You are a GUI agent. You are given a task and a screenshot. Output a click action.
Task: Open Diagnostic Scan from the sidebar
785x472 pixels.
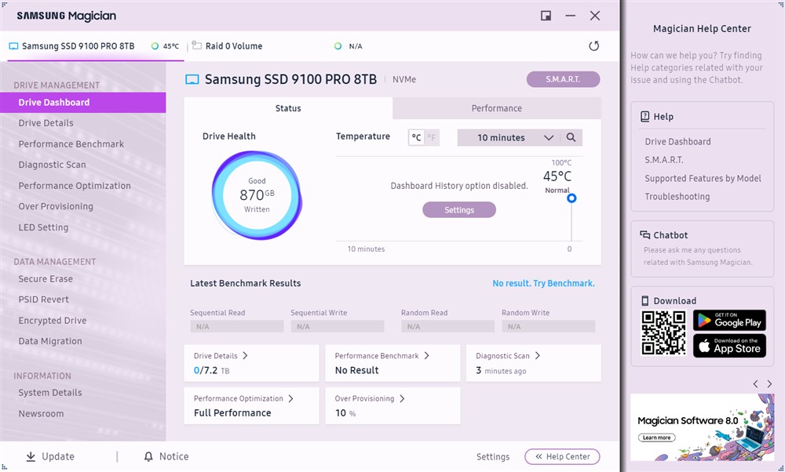[52, 165]
